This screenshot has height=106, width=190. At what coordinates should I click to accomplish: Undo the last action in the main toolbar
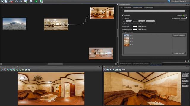coord(16,1)
